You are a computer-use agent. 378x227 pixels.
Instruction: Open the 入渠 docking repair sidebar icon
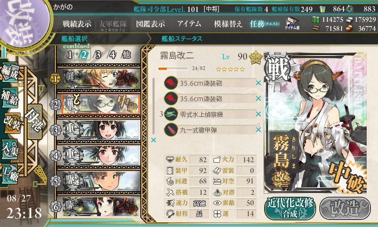point(9,149)
